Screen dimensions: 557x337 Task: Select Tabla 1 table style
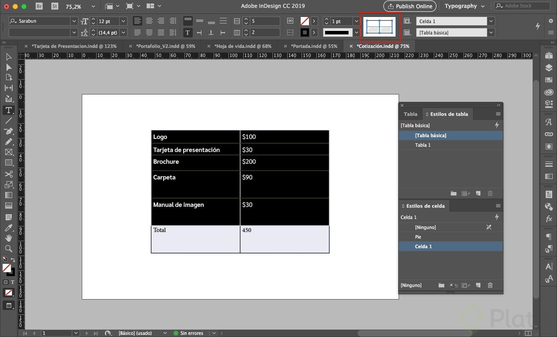click(451, 145)
